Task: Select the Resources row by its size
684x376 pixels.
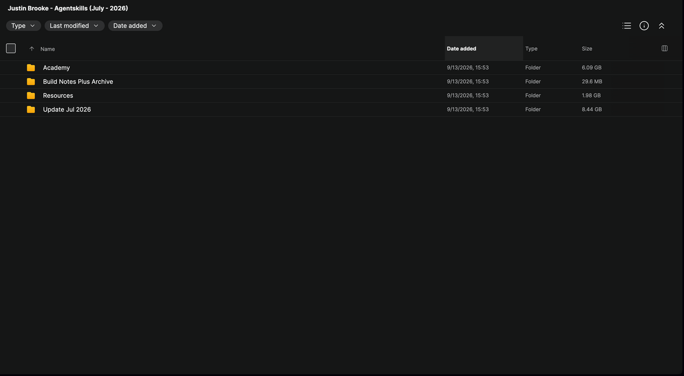Action: pos(591,96)
